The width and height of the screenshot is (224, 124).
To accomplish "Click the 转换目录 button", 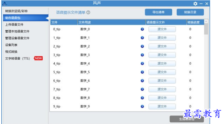I will tap(190, 12).
